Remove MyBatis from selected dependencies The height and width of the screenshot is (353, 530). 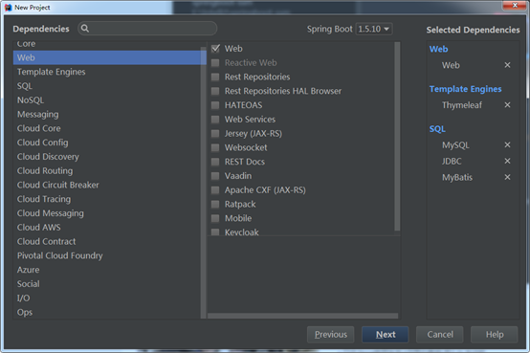click(x=507, y=177)
